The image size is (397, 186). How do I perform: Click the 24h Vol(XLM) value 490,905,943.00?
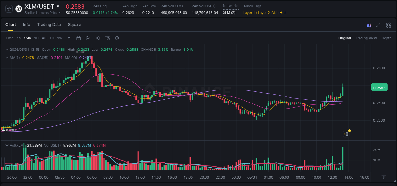point(174,13)
